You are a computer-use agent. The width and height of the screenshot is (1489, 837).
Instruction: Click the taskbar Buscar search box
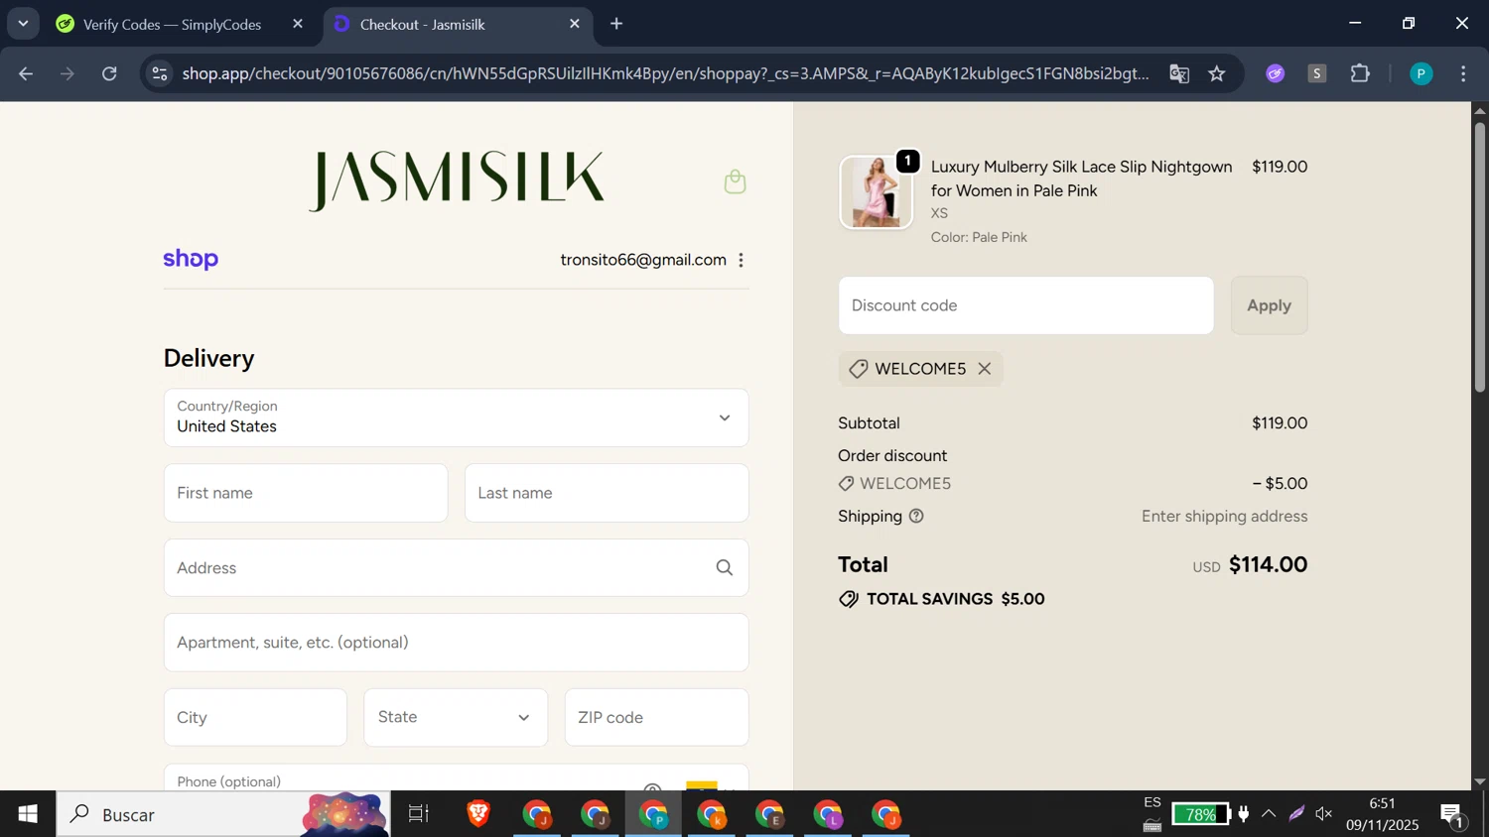pyautogui.click(x=223, y=814)
